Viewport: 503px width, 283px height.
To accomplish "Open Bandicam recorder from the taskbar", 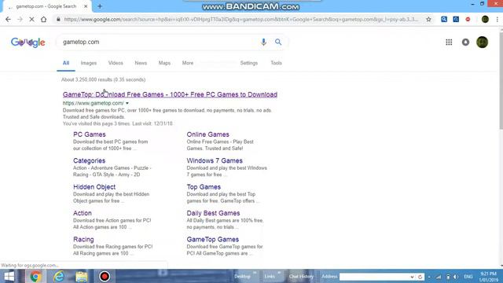I will coord(105,276).
